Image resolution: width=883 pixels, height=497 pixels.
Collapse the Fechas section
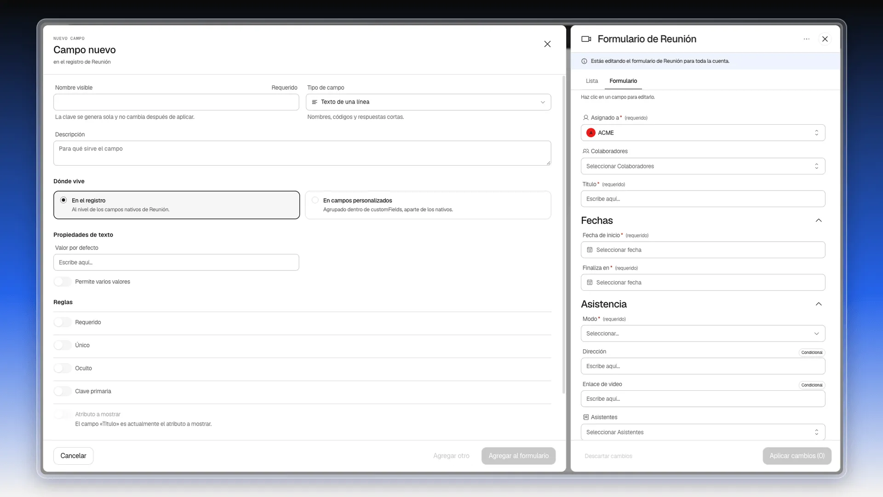click(819, 220)
